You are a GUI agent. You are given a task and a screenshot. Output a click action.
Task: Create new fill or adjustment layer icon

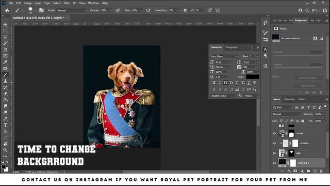coord(302,171)
